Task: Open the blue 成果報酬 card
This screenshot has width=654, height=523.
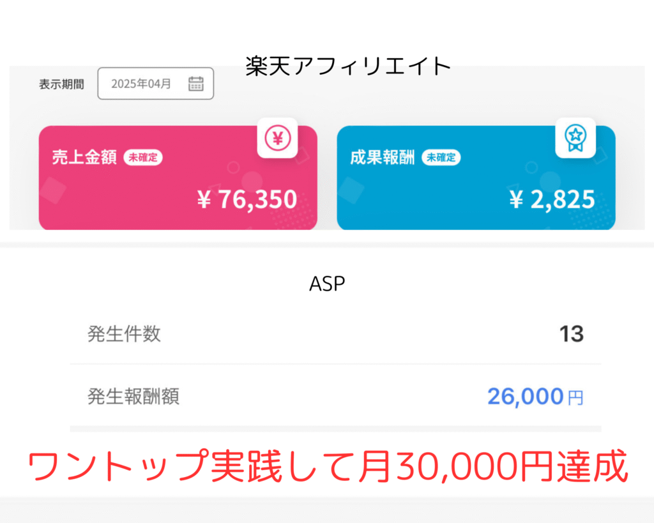Action: pos(476,178)
